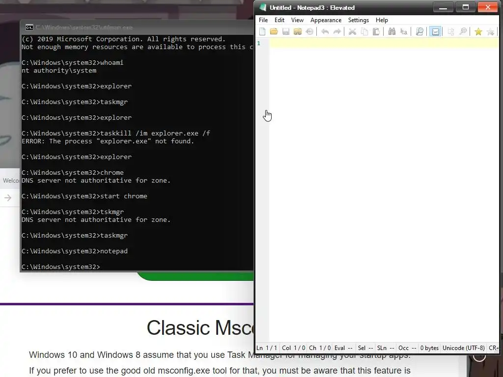The image size is (503, 377).
Task: Click the Save floppy disk icon
Action: (x=286, y=31)
